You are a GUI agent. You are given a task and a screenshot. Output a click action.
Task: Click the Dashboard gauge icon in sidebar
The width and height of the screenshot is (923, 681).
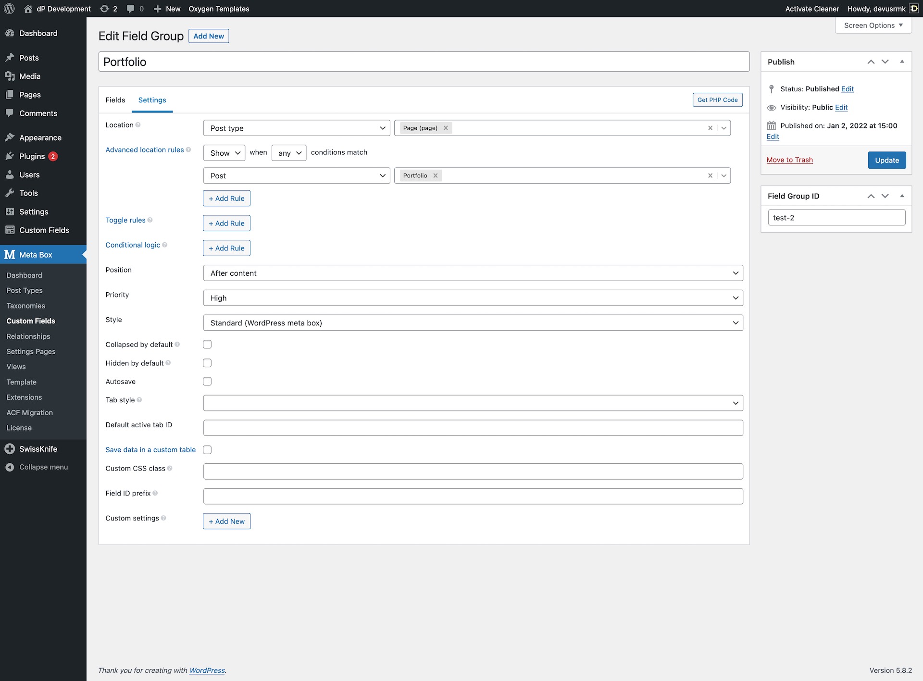[x=10, y=33]
